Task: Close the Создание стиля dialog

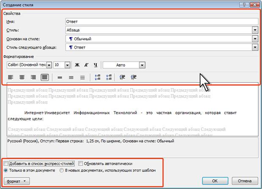Action: [255, 5]
